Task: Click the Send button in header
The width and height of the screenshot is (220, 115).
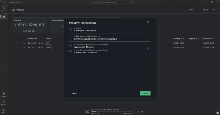Action: click(189, 10)
